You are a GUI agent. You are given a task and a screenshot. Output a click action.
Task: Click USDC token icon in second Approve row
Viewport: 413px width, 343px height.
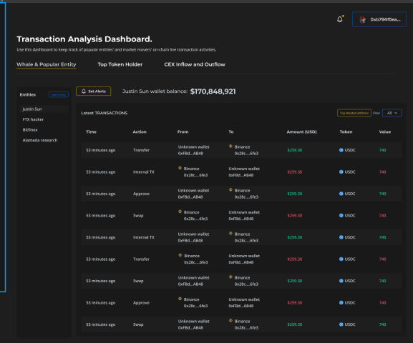click(341, 303)
